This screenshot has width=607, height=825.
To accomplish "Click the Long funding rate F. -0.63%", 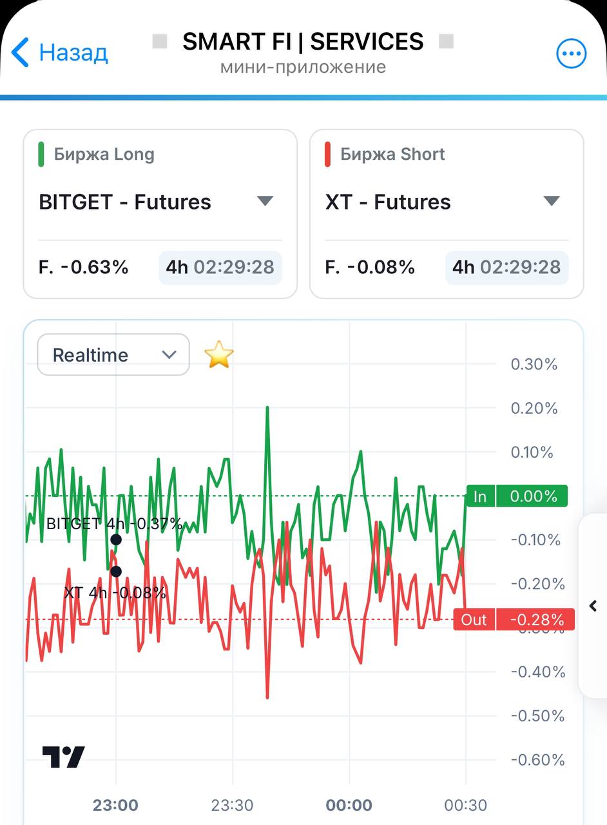I will point(84,267).
